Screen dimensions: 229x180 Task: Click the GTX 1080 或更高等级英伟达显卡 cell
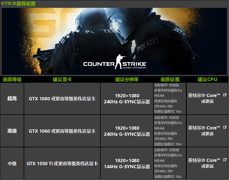coord(62,99)
